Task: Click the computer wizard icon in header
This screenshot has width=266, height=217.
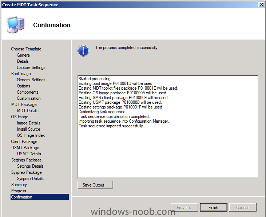Action: [x=16, y=25]
